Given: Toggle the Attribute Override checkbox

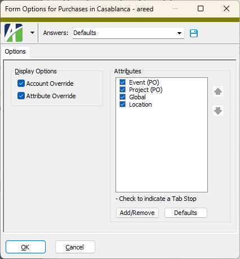Looking at the screenshot, I should 21,96.
